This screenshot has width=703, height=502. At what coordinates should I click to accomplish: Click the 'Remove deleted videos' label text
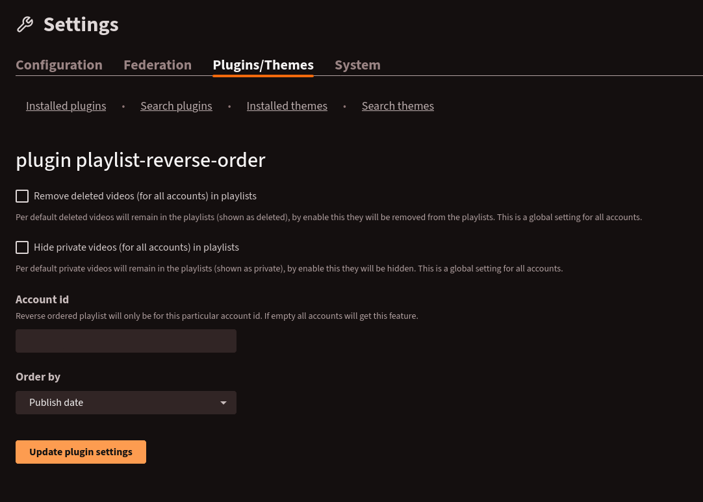coord(145,196)
